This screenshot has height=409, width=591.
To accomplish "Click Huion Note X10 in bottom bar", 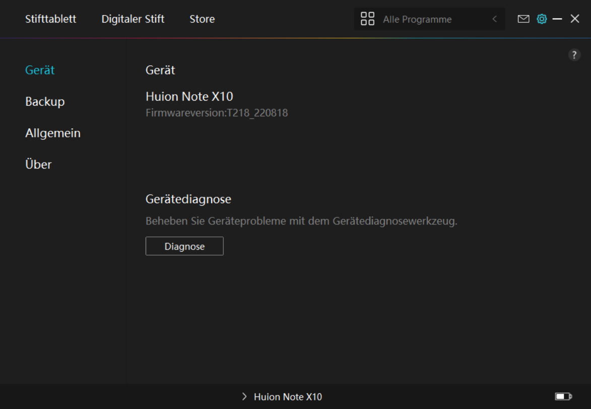I will pos(288,396).
